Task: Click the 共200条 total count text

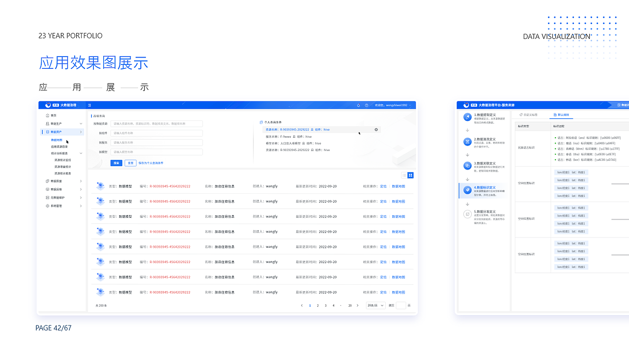Action: pyautogui.click(x=101, y=305)
